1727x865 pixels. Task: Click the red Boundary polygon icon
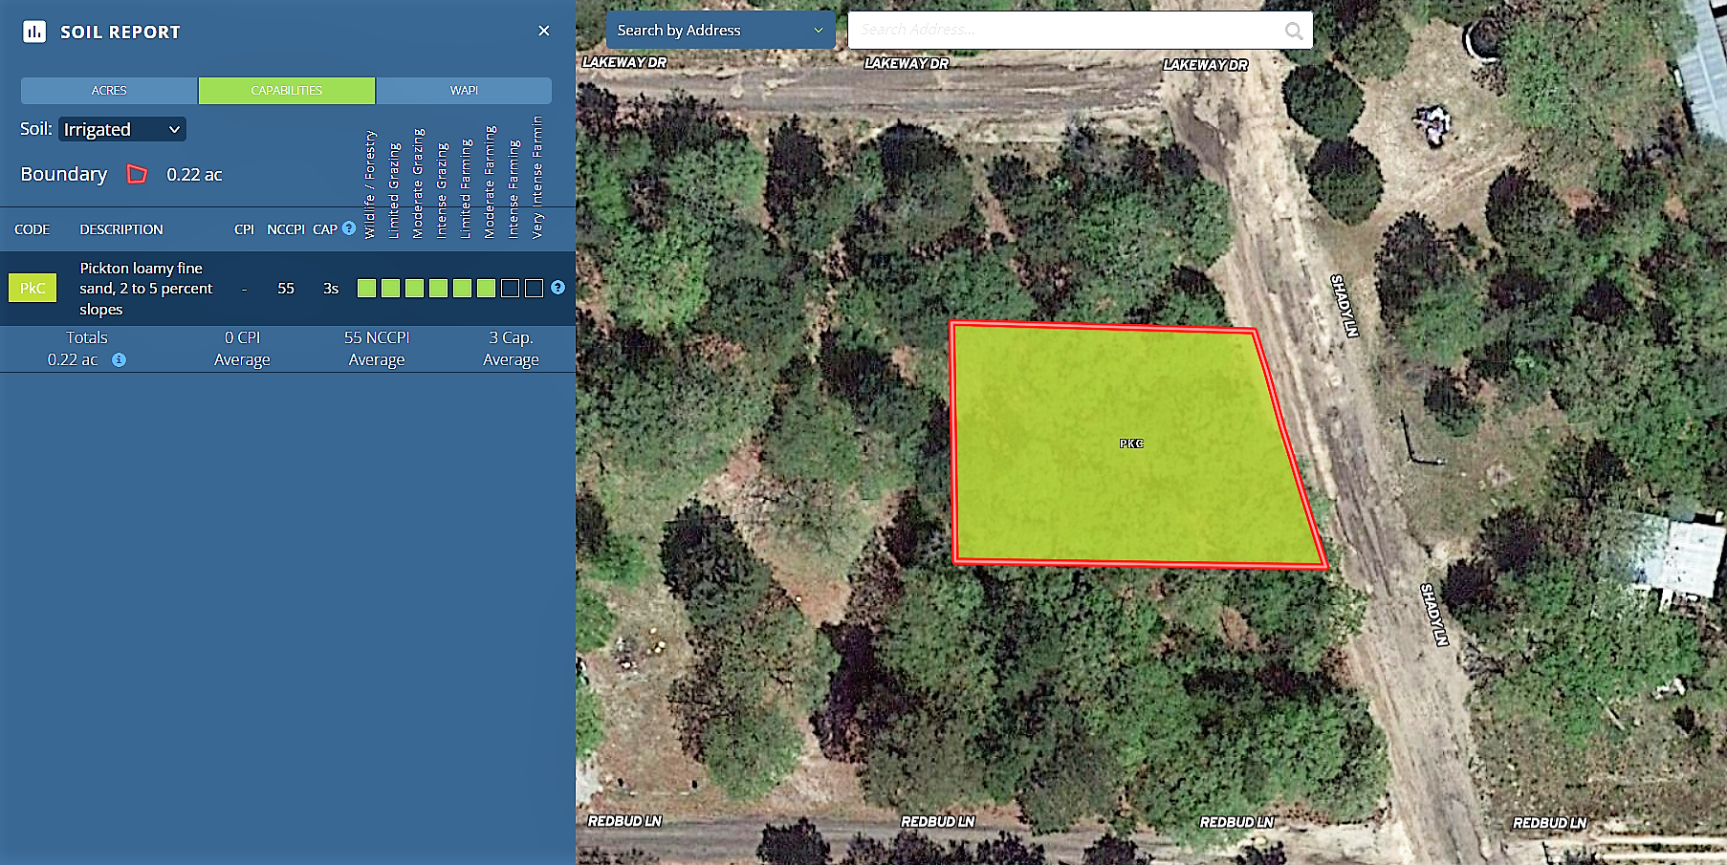(x=138, y=174)
